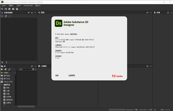Click the Ds icon in the window title bar
This screenshot has width=173, height=111.
2,2
